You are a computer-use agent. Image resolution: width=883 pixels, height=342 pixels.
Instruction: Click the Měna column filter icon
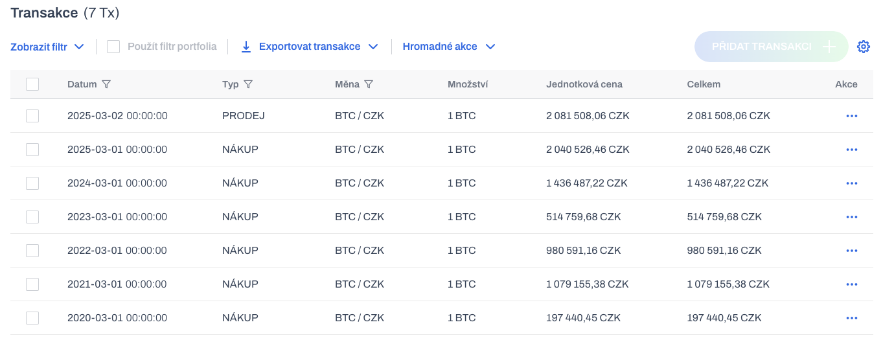pos(369,84)
